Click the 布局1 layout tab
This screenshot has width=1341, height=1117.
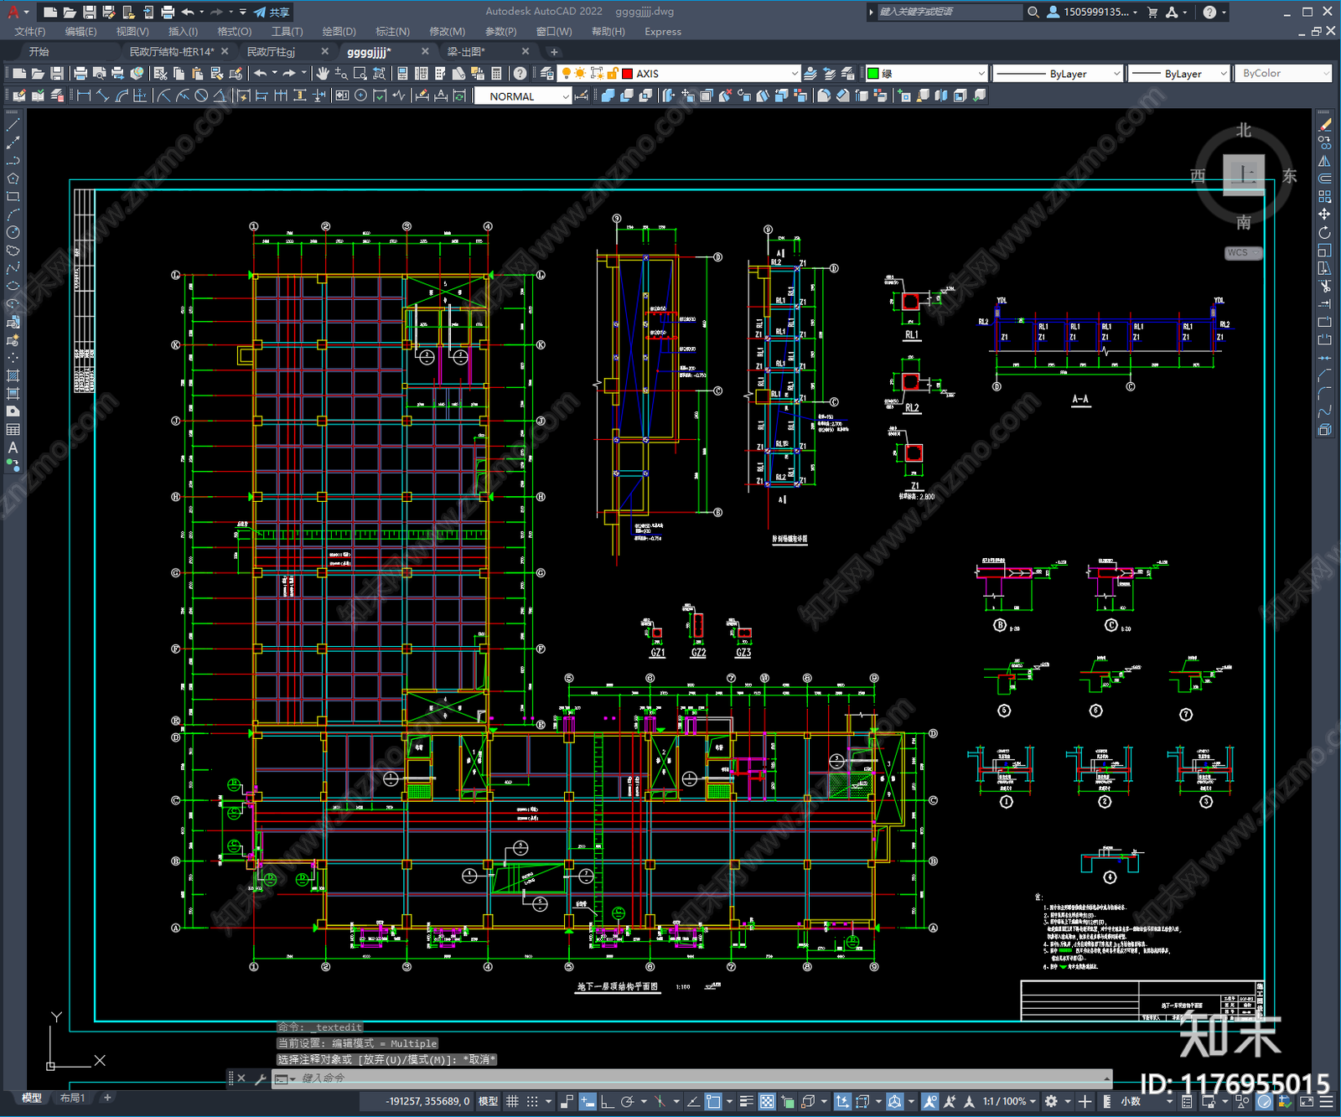(x=73, y=1098)
